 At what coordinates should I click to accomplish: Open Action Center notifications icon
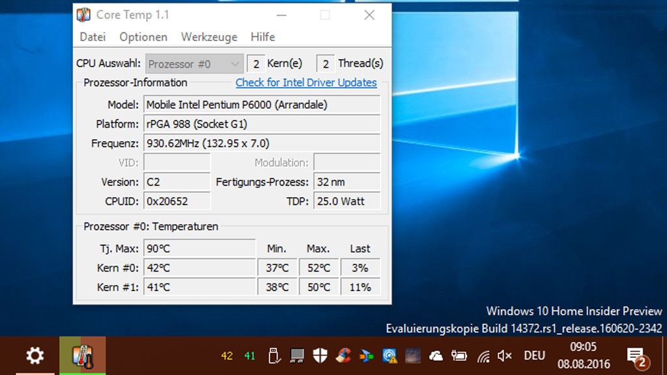[x=638, y=357]
